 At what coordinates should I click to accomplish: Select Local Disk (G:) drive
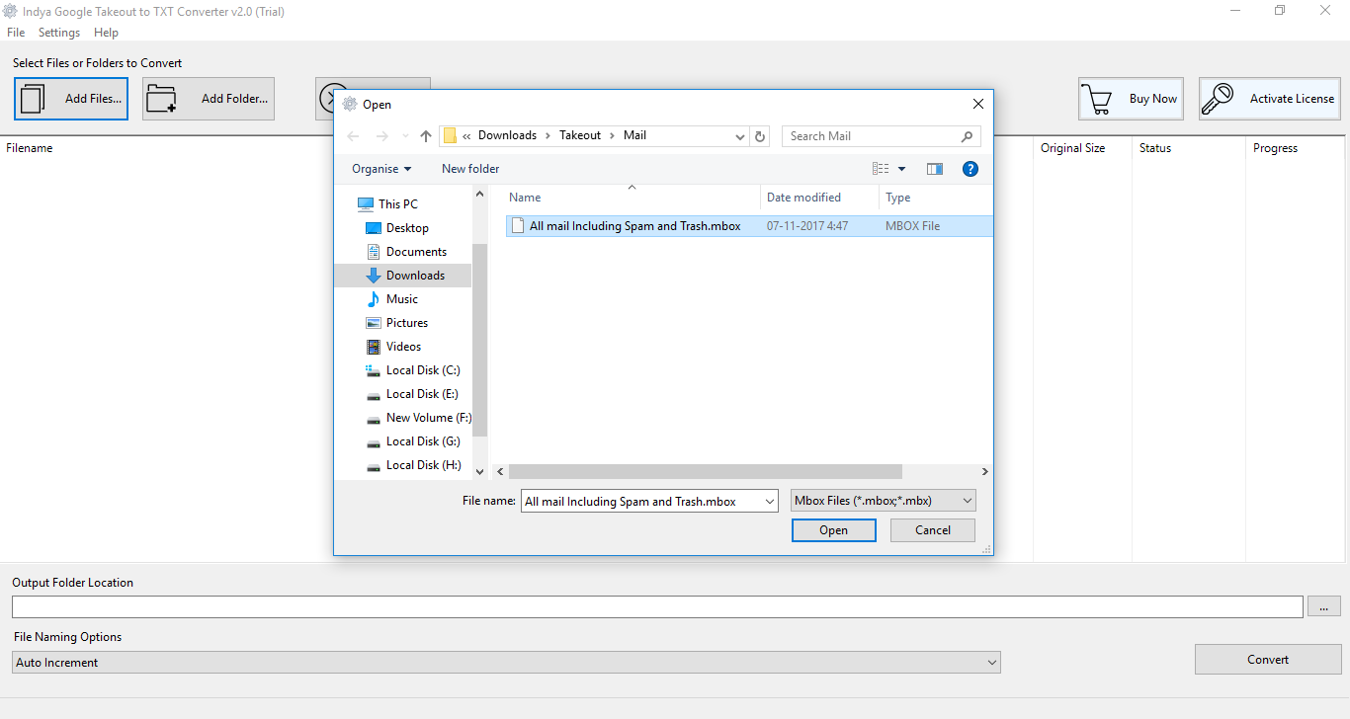423,441
